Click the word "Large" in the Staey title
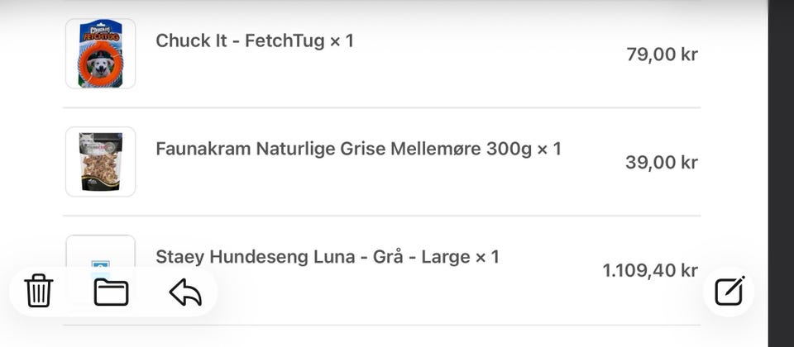The height and width of the screenshot is (347, 794). tap(446, 257)
